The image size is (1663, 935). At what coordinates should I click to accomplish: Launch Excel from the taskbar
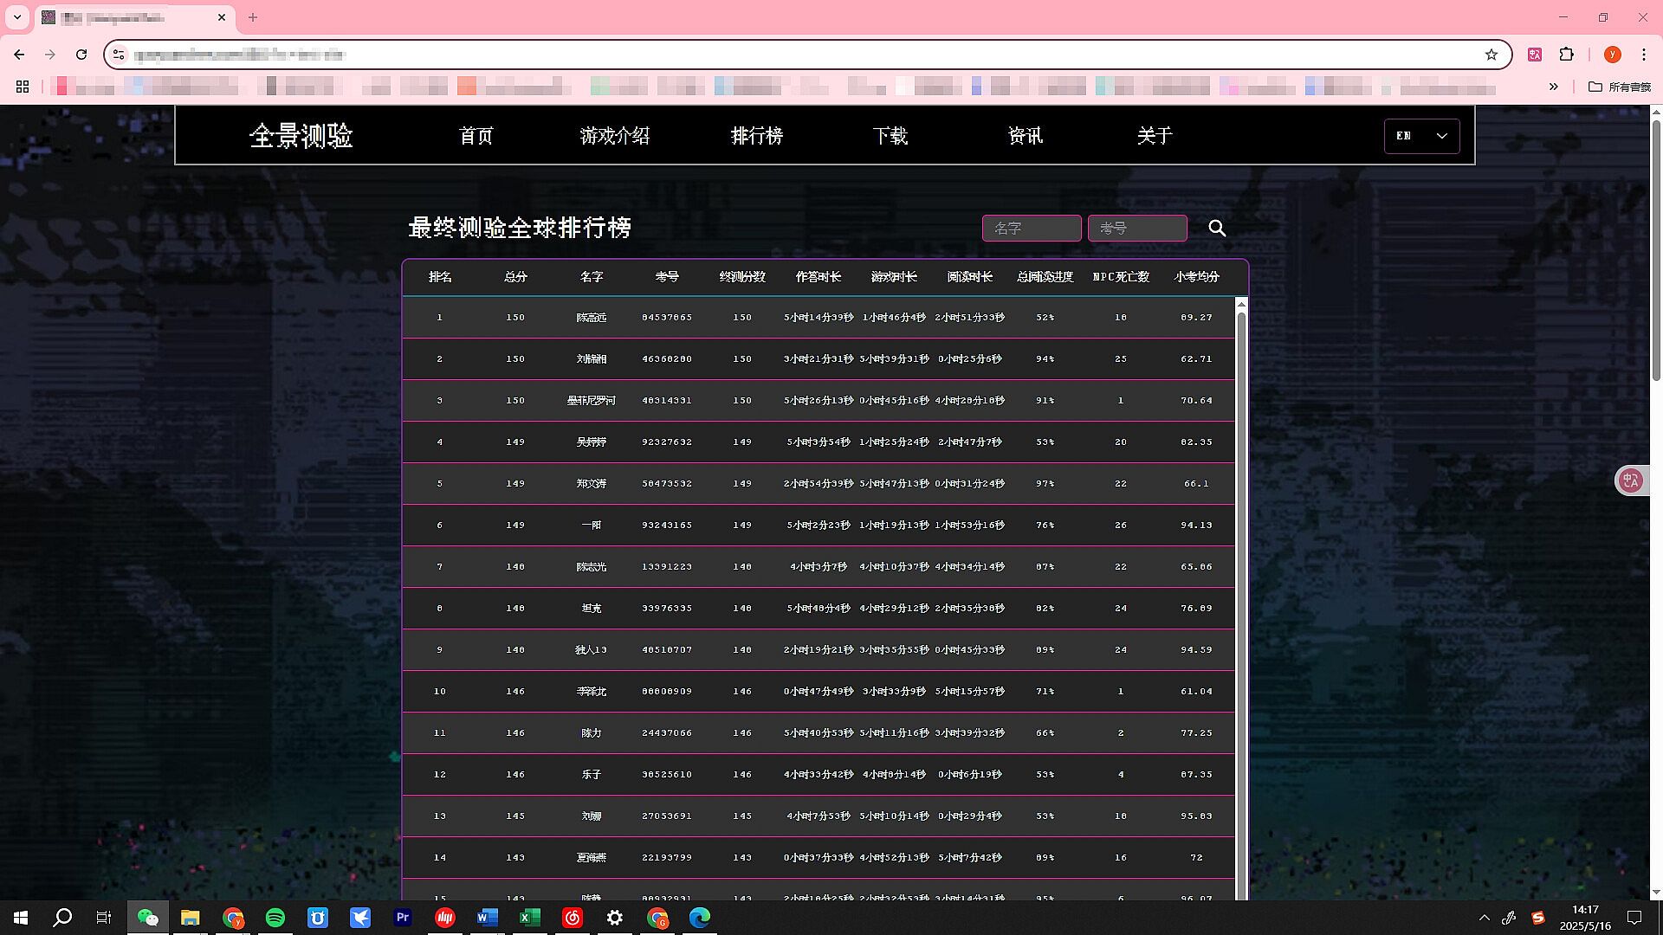click(x=530, y=918)
